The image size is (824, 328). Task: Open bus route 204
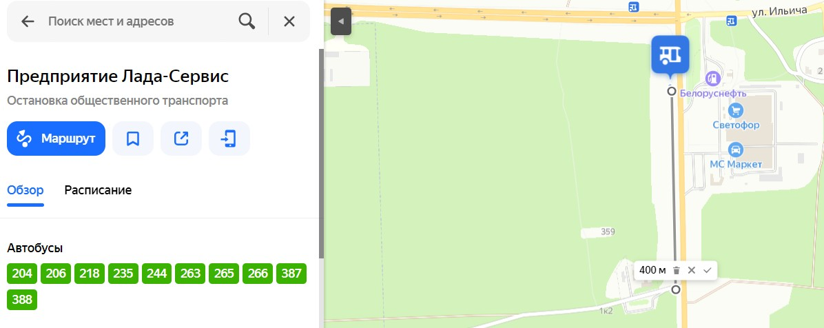(22, 274)
